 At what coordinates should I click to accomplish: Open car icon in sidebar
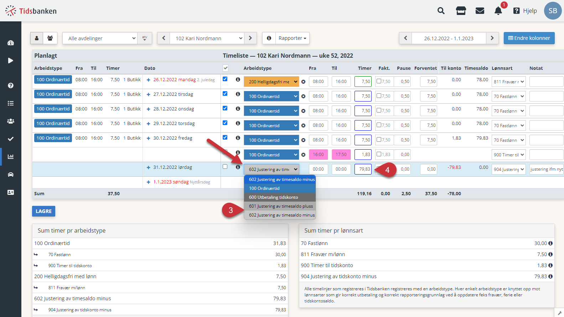(x=11, y=175)
